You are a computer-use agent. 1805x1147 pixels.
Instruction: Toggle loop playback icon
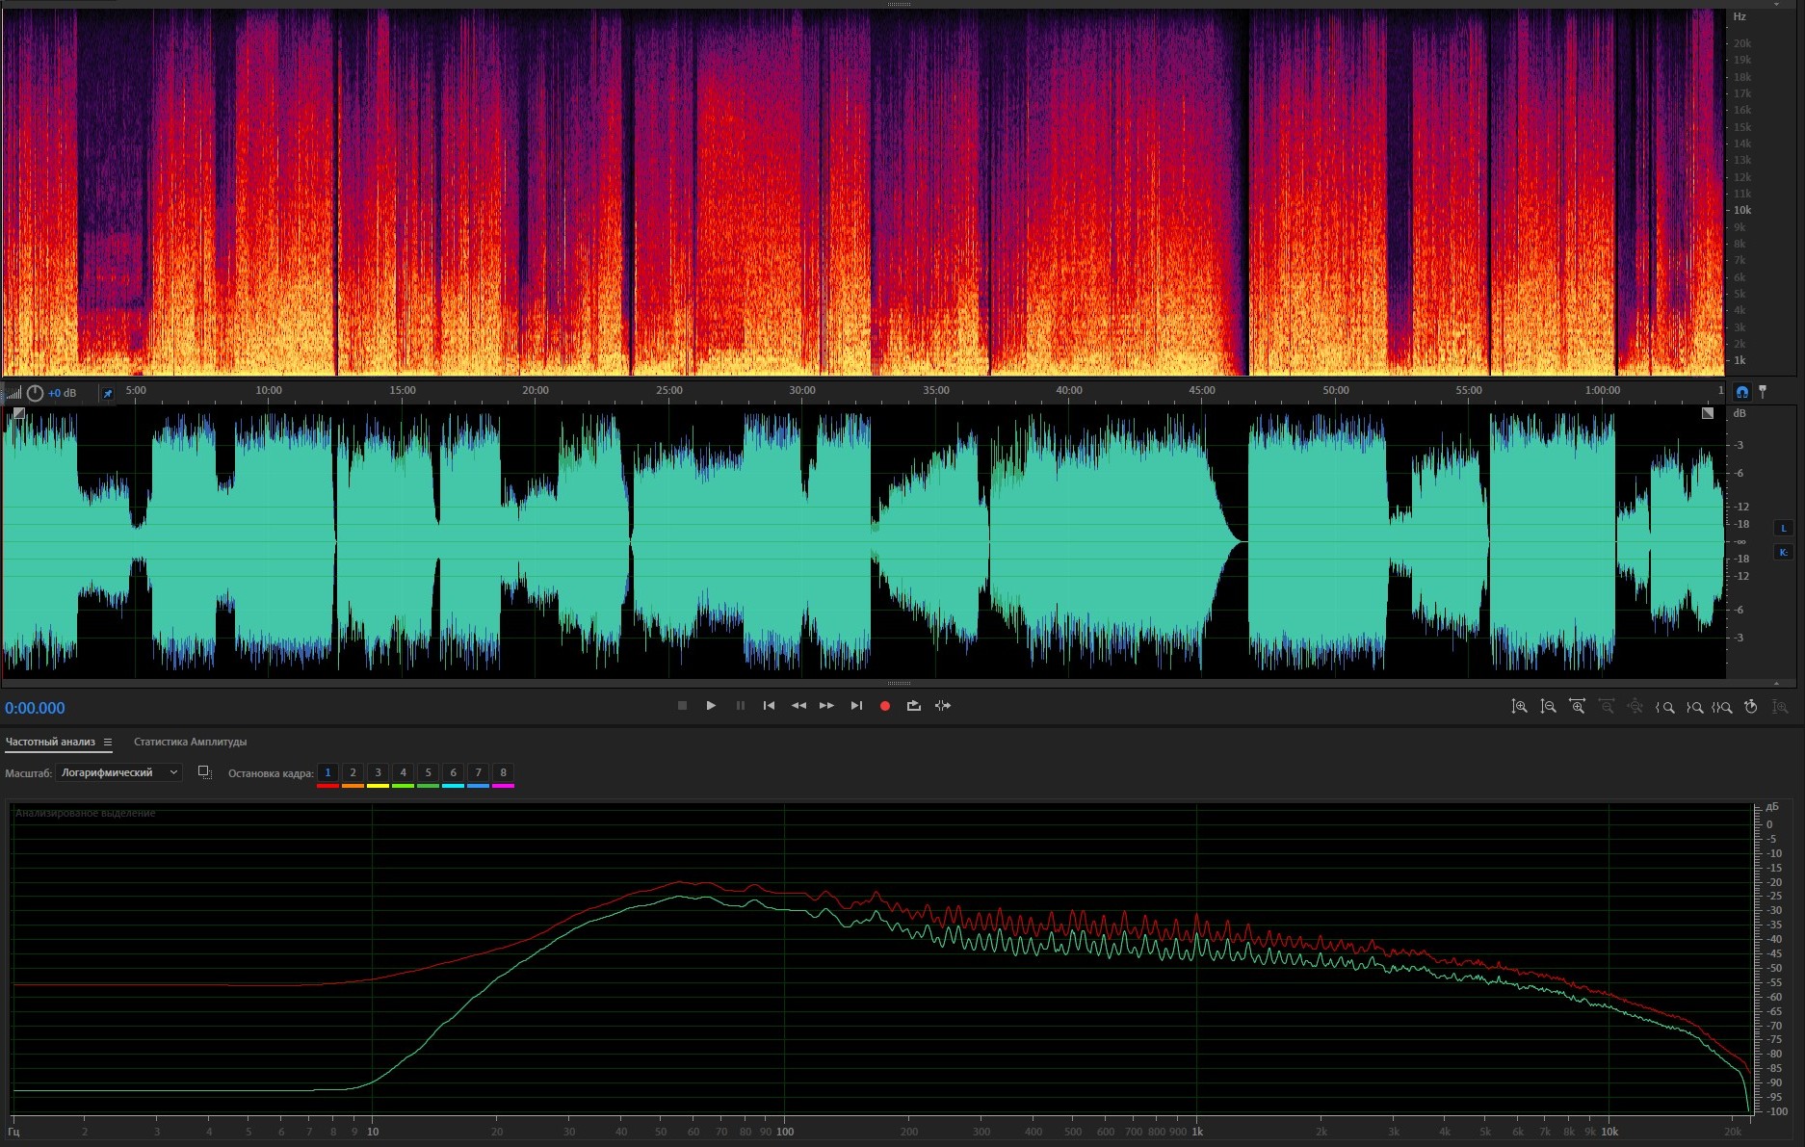point(913,706)
